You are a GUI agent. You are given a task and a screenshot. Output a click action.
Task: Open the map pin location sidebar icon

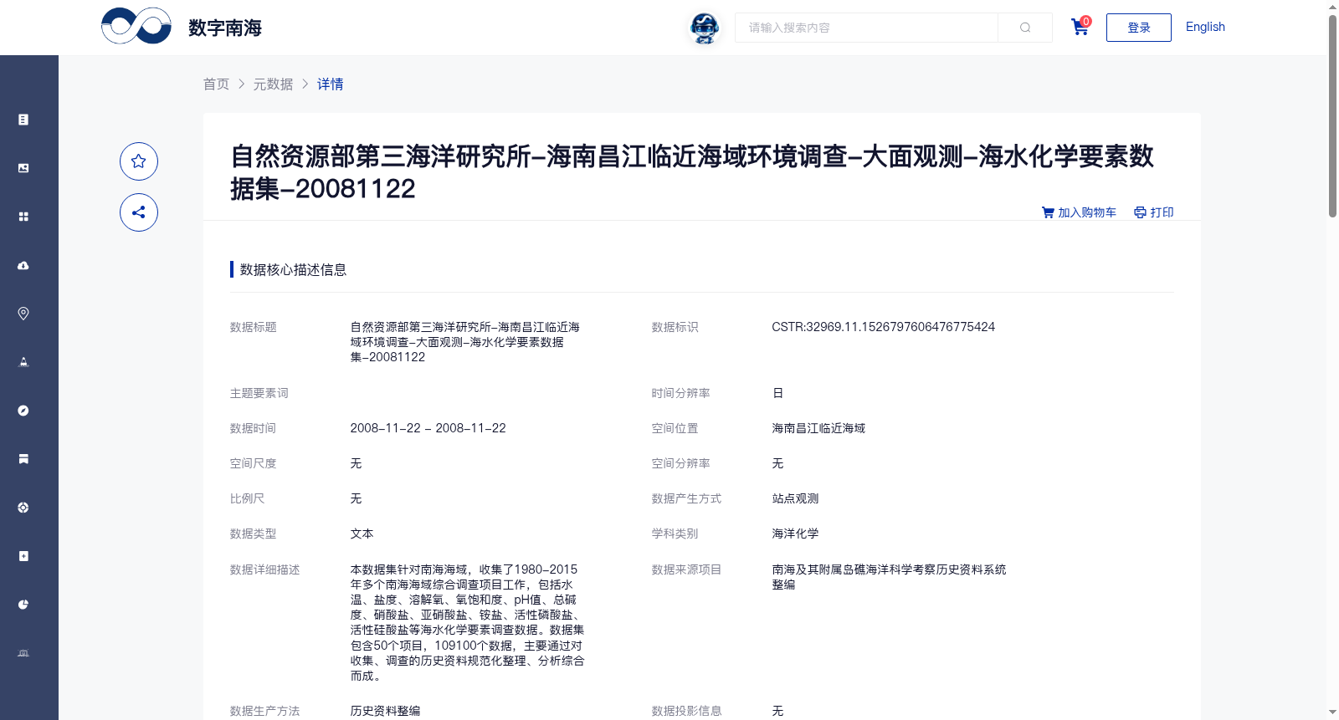[23, 314]
